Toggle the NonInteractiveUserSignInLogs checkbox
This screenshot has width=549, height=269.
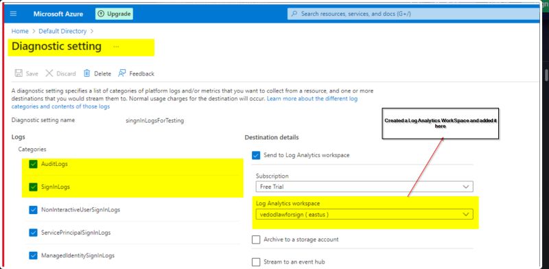coord(33,210)
